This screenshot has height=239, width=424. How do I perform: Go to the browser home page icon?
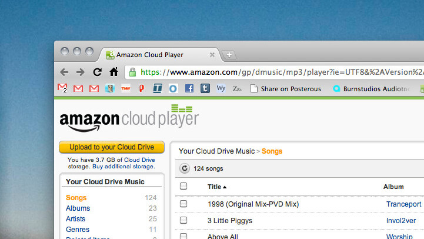point(113,72)
